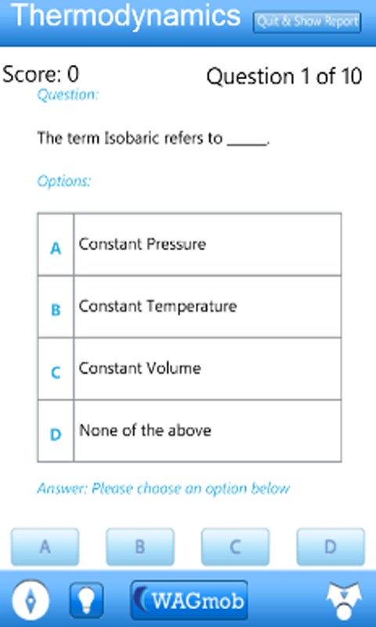Click the white figure icon in bottom-right corner
Screen dimensions: 376x627
point(344,601)
